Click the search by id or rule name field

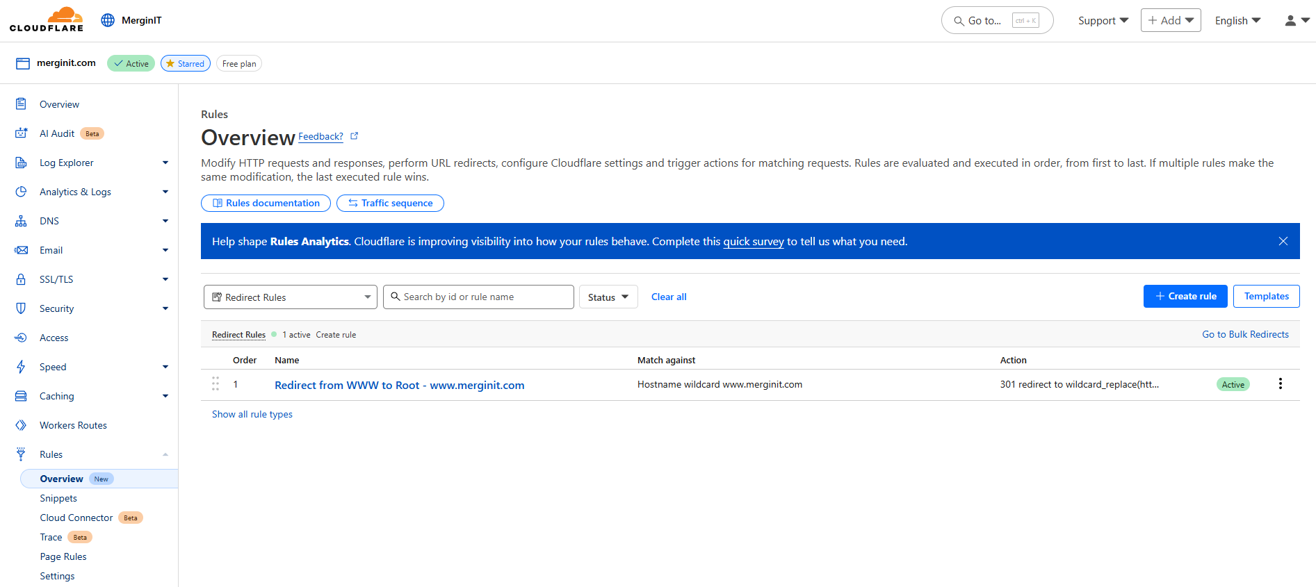pyautogui.click(x=478, y=297)
